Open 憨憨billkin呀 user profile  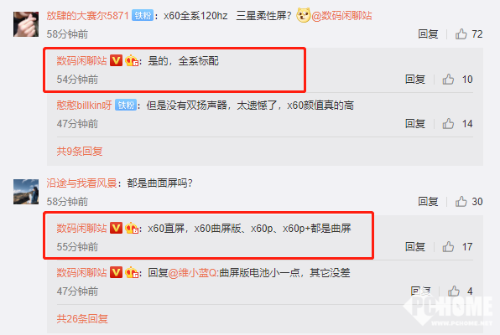click(84, 105)
